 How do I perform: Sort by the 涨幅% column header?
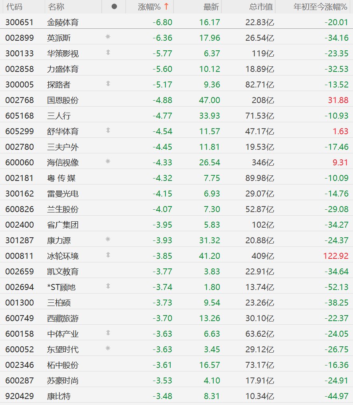[149, 7]
